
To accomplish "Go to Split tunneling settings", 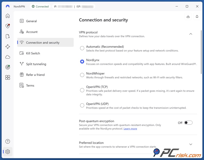I will (x=36, y=64).
